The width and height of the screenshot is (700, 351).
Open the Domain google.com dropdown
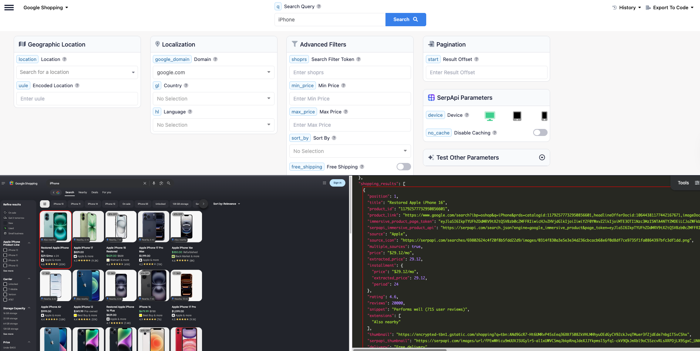pos(213,72)
